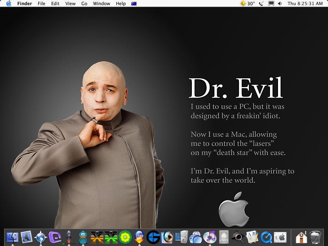Viewport: 328px width, 246px height.
Task: Click the phone modem status icon
Action: tap(261, 4)
